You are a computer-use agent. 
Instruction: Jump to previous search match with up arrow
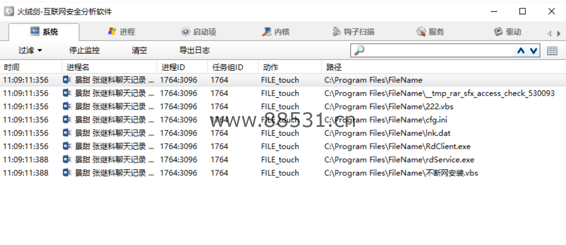click(521, 51)
